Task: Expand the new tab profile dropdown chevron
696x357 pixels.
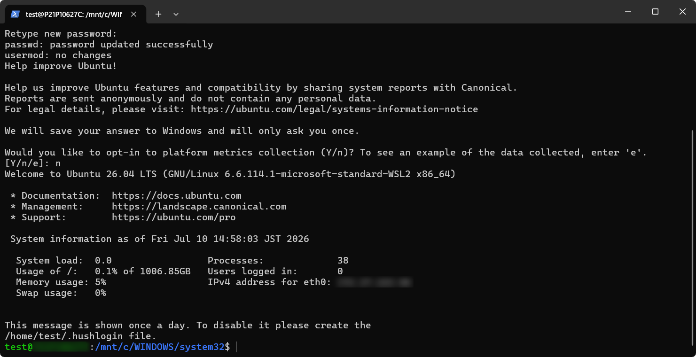Action: (x=176, y=14)
